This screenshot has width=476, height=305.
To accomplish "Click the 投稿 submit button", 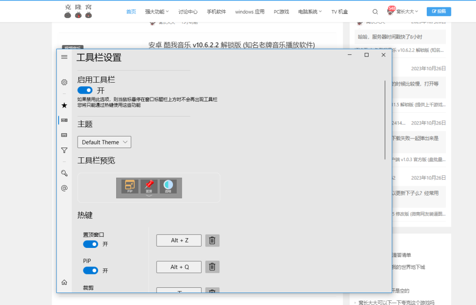I will tap(439, 11).
